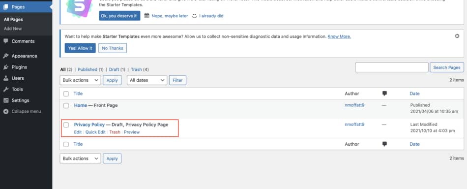The image size is (467, 189).
Task: Click the Collapse menu label
Action: click(26, 112)
